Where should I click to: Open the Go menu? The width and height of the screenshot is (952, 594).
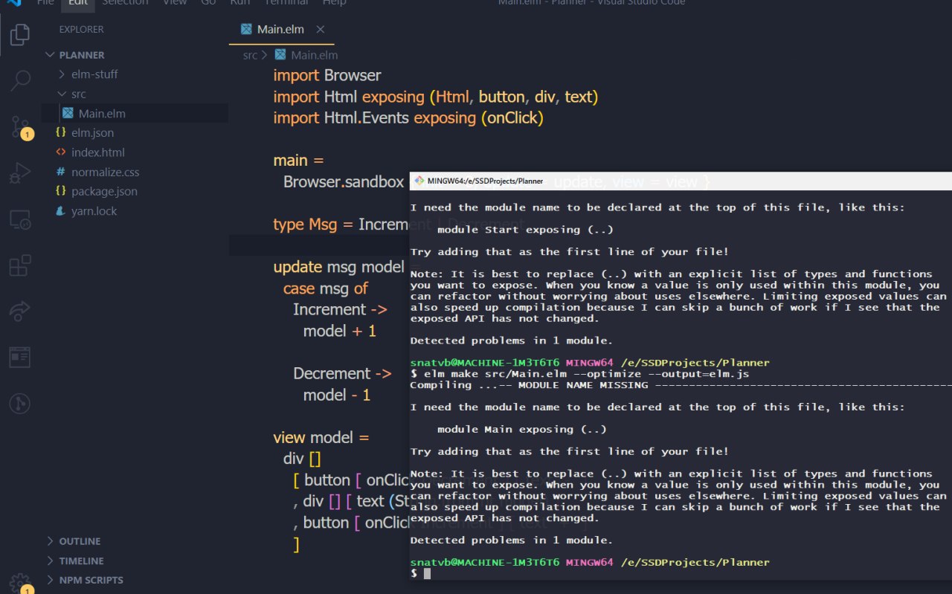click(x=208, y=3)
